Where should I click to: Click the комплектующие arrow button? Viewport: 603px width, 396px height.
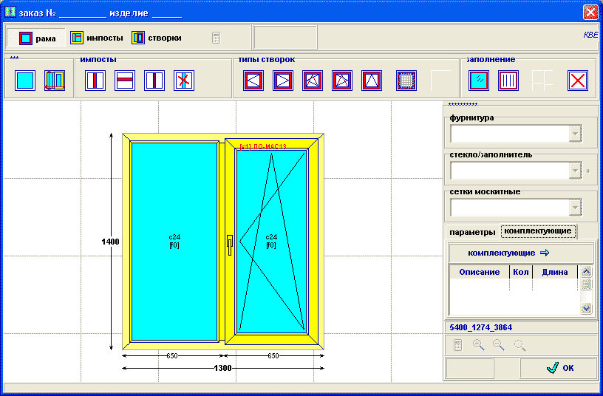[521, 253]
